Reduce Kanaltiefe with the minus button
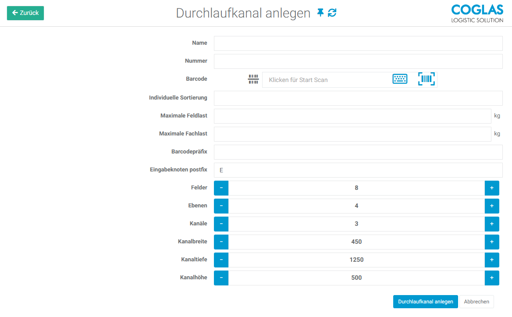 click(x=221, y=260)
